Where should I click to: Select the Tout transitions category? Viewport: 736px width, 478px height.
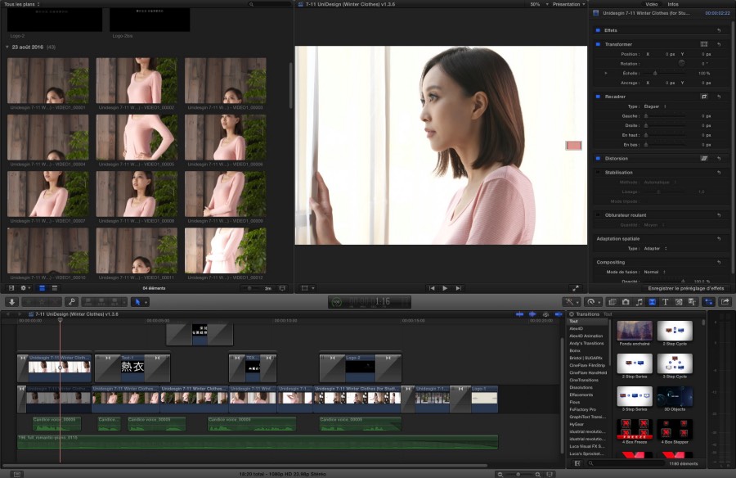588,322
